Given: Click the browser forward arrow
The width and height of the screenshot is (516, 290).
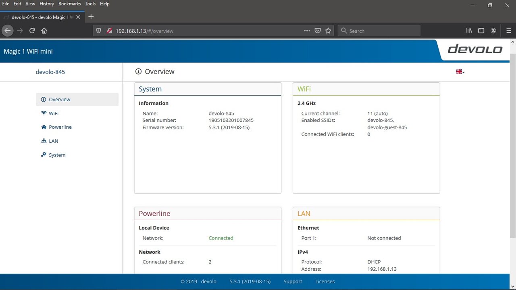Looking at the screenshot, I should click(x=20, y=31).
